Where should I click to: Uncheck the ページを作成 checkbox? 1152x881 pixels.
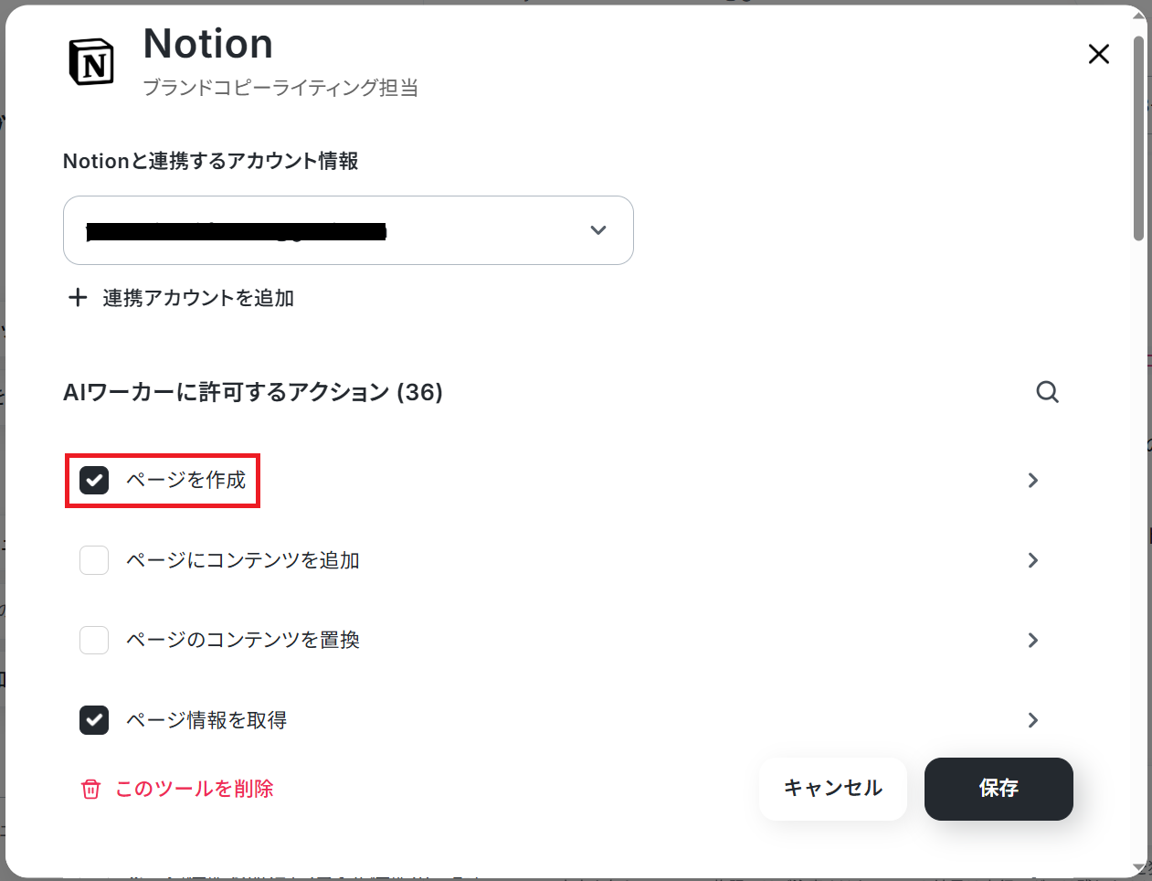(x=94, y=480)
